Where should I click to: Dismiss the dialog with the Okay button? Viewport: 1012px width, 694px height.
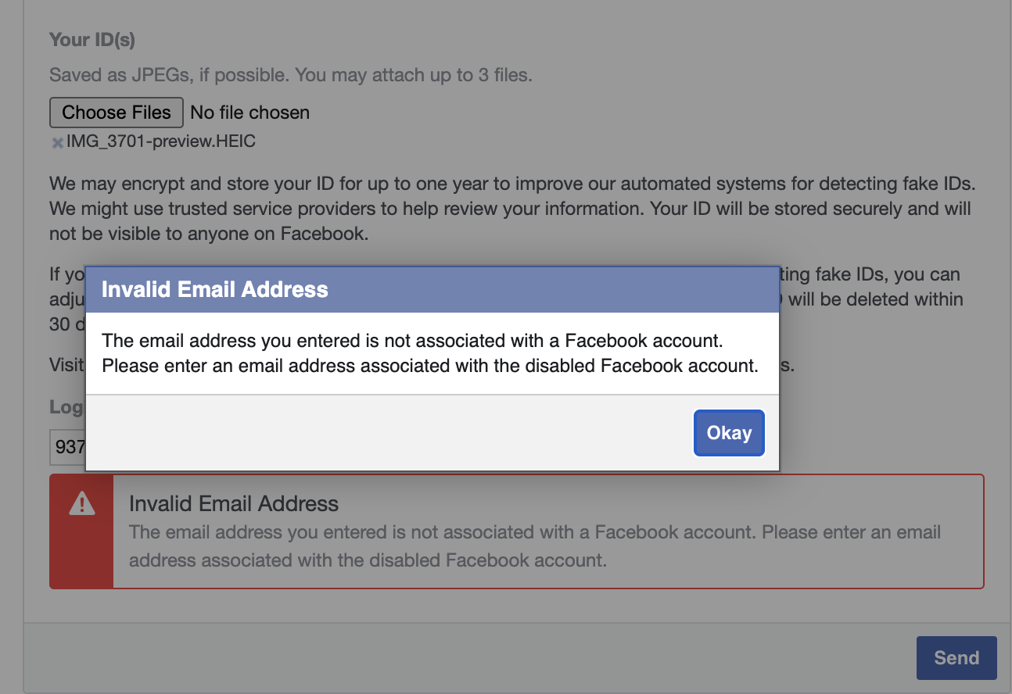(x=729, y=433)
